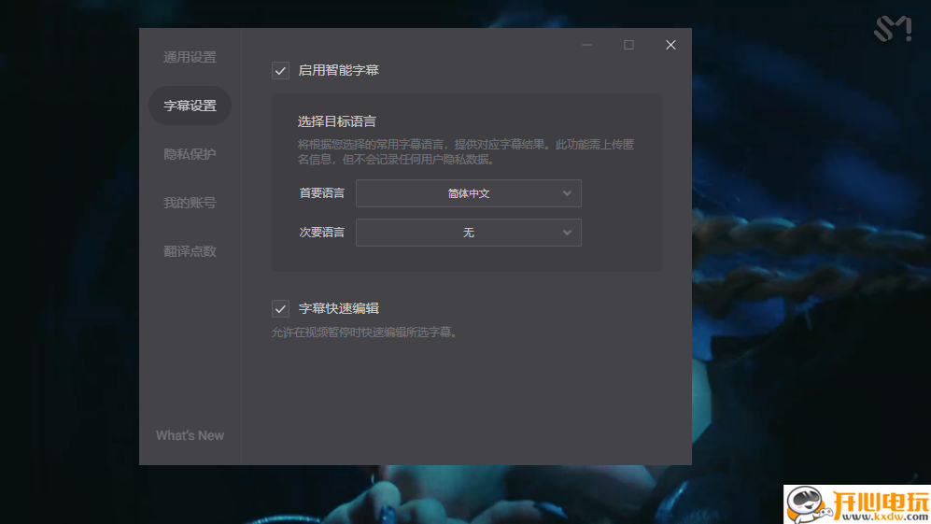This screenshot has height=524, width=931.
Task: Toggle the 启用智能字幕 checkbox
Action: [280, 71]
